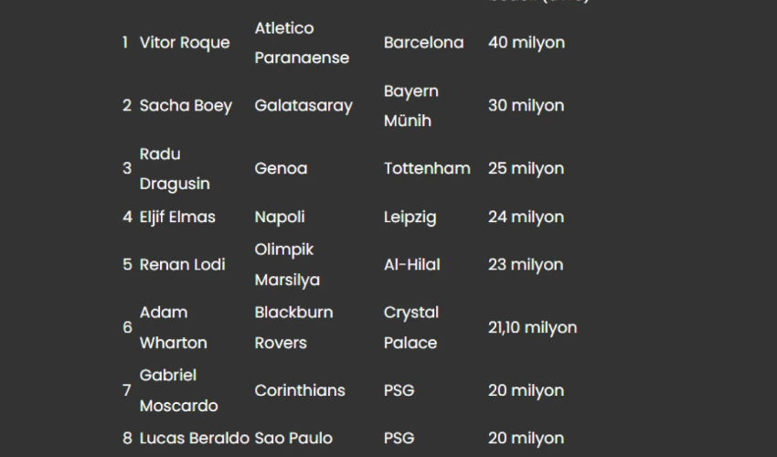Click the 21,10 milyon fee
777x457 pixels.
click(532, 327)
